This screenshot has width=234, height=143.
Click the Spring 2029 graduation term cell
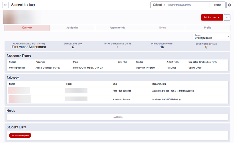click(x=195, y=68)
